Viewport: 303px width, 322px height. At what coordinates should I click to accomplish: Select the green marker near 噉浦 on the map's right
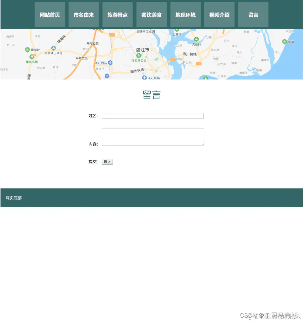(x=284, y=42)
